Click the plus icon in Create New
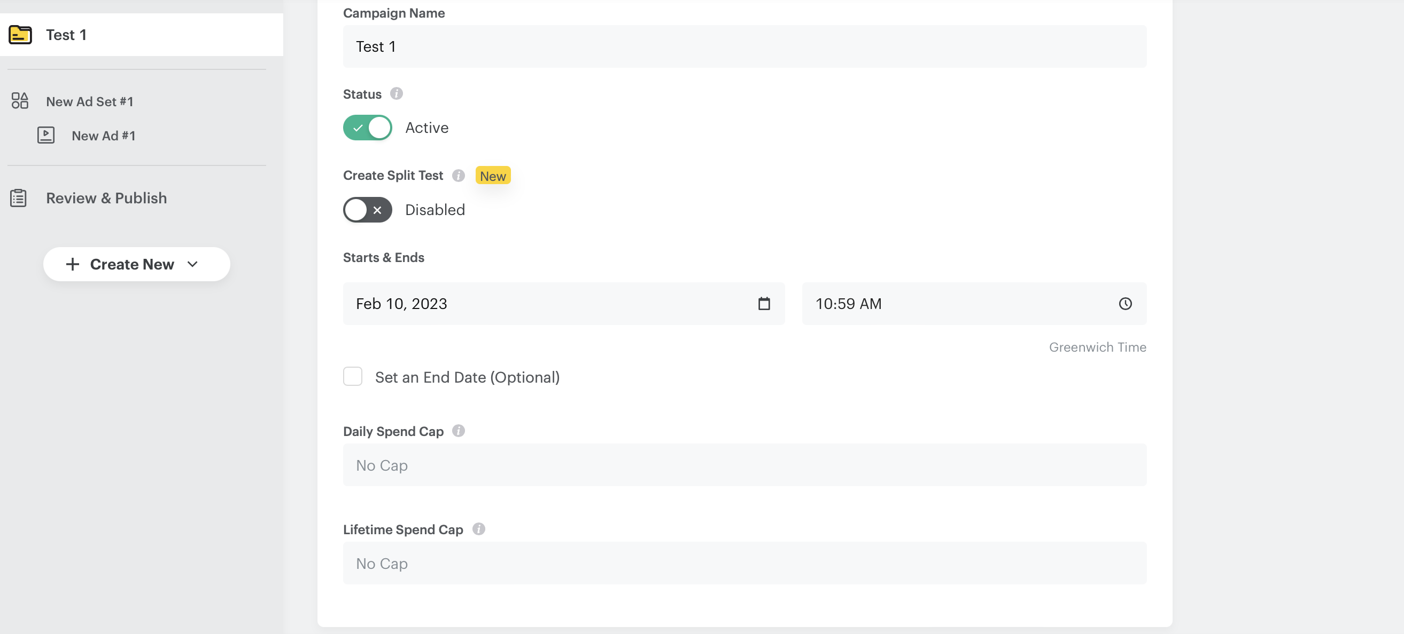1404x634 pixels. (x=73, y=265)
